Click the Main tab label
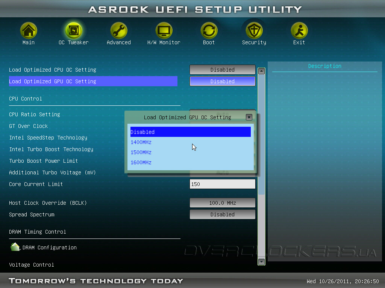385x288 pixels. 29,42
